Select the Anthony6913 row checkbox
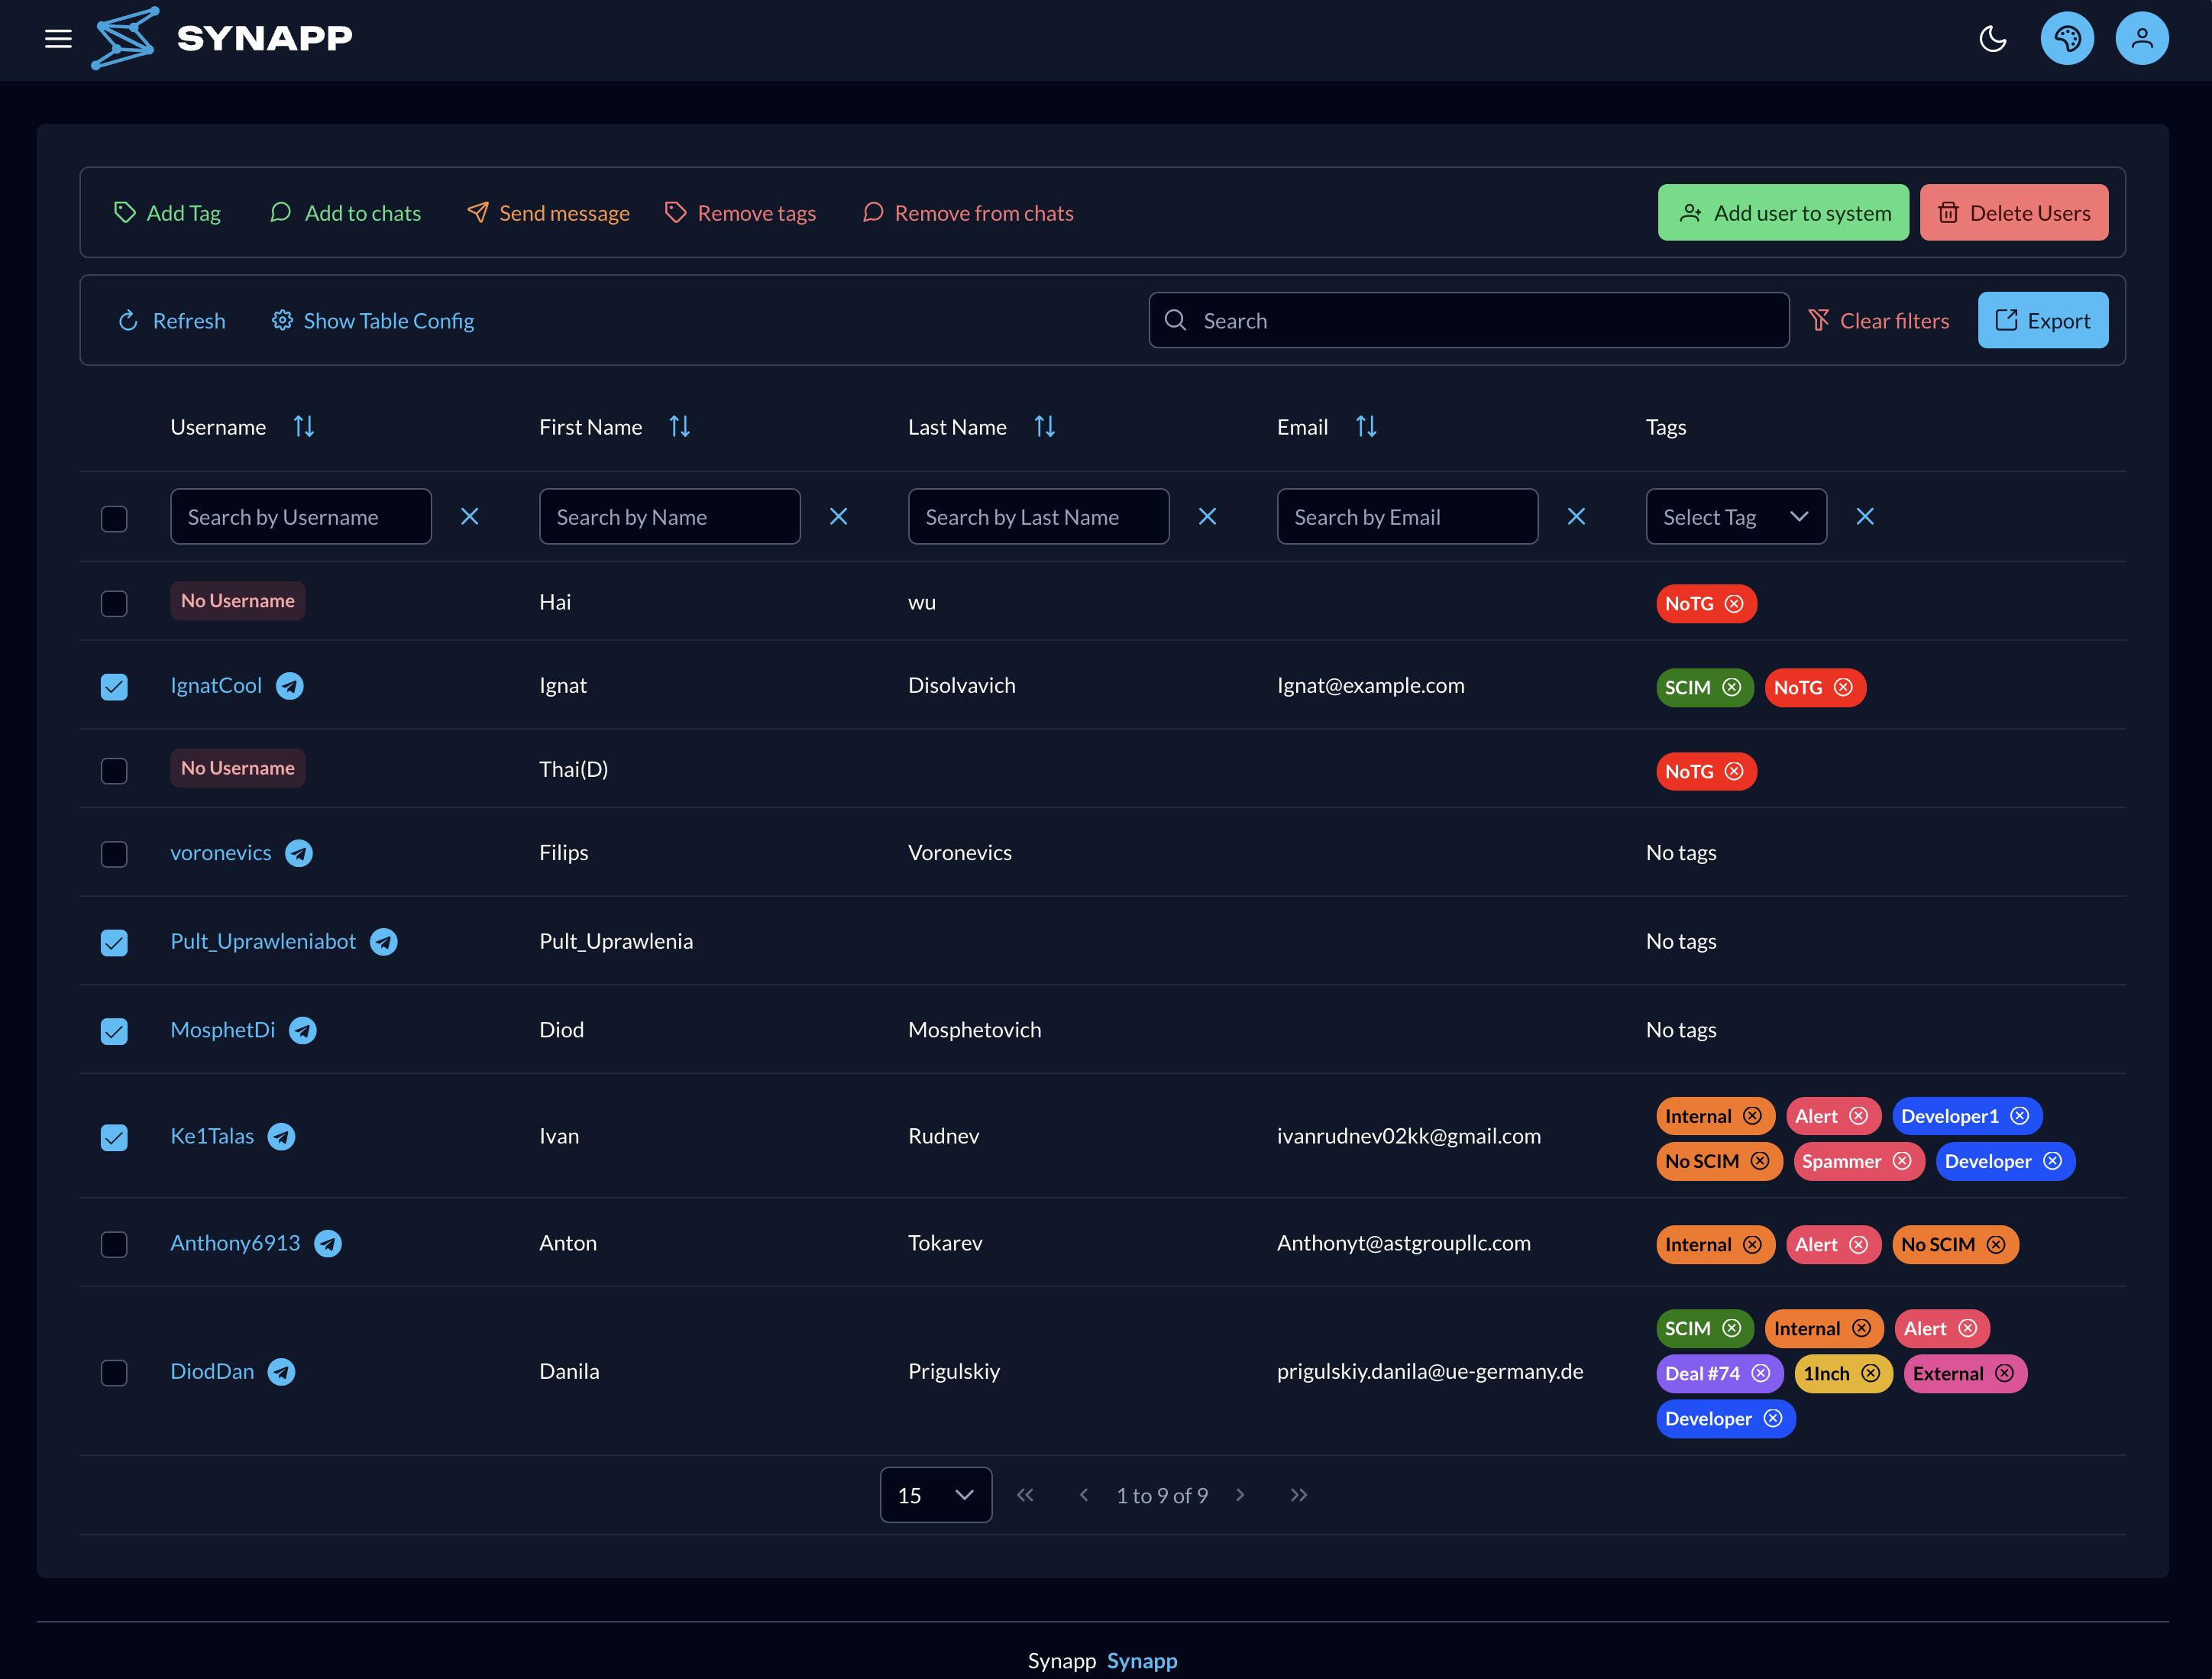 (x=114, y=1245)
